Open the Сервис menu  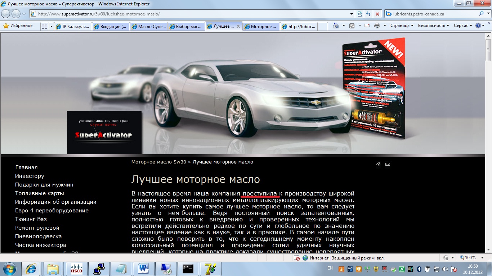tap(463, 26)
